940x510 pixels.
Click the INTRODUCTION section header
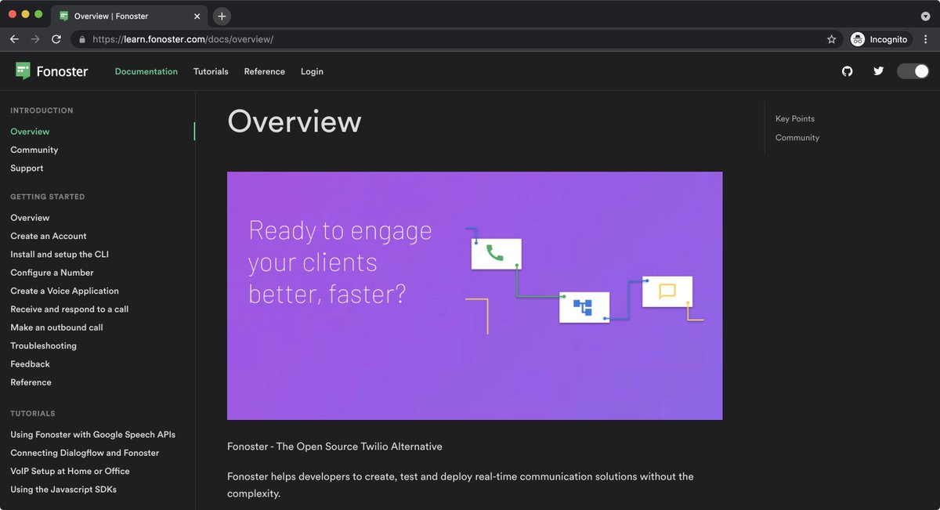tap(42, 110)
